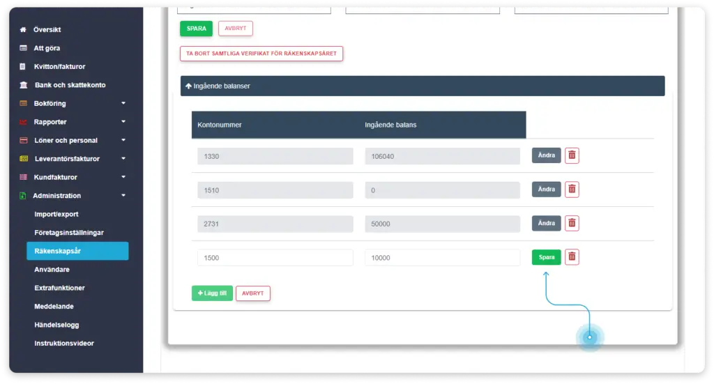
Task: Click the balance field showing 106040
Action: point(442,156)
